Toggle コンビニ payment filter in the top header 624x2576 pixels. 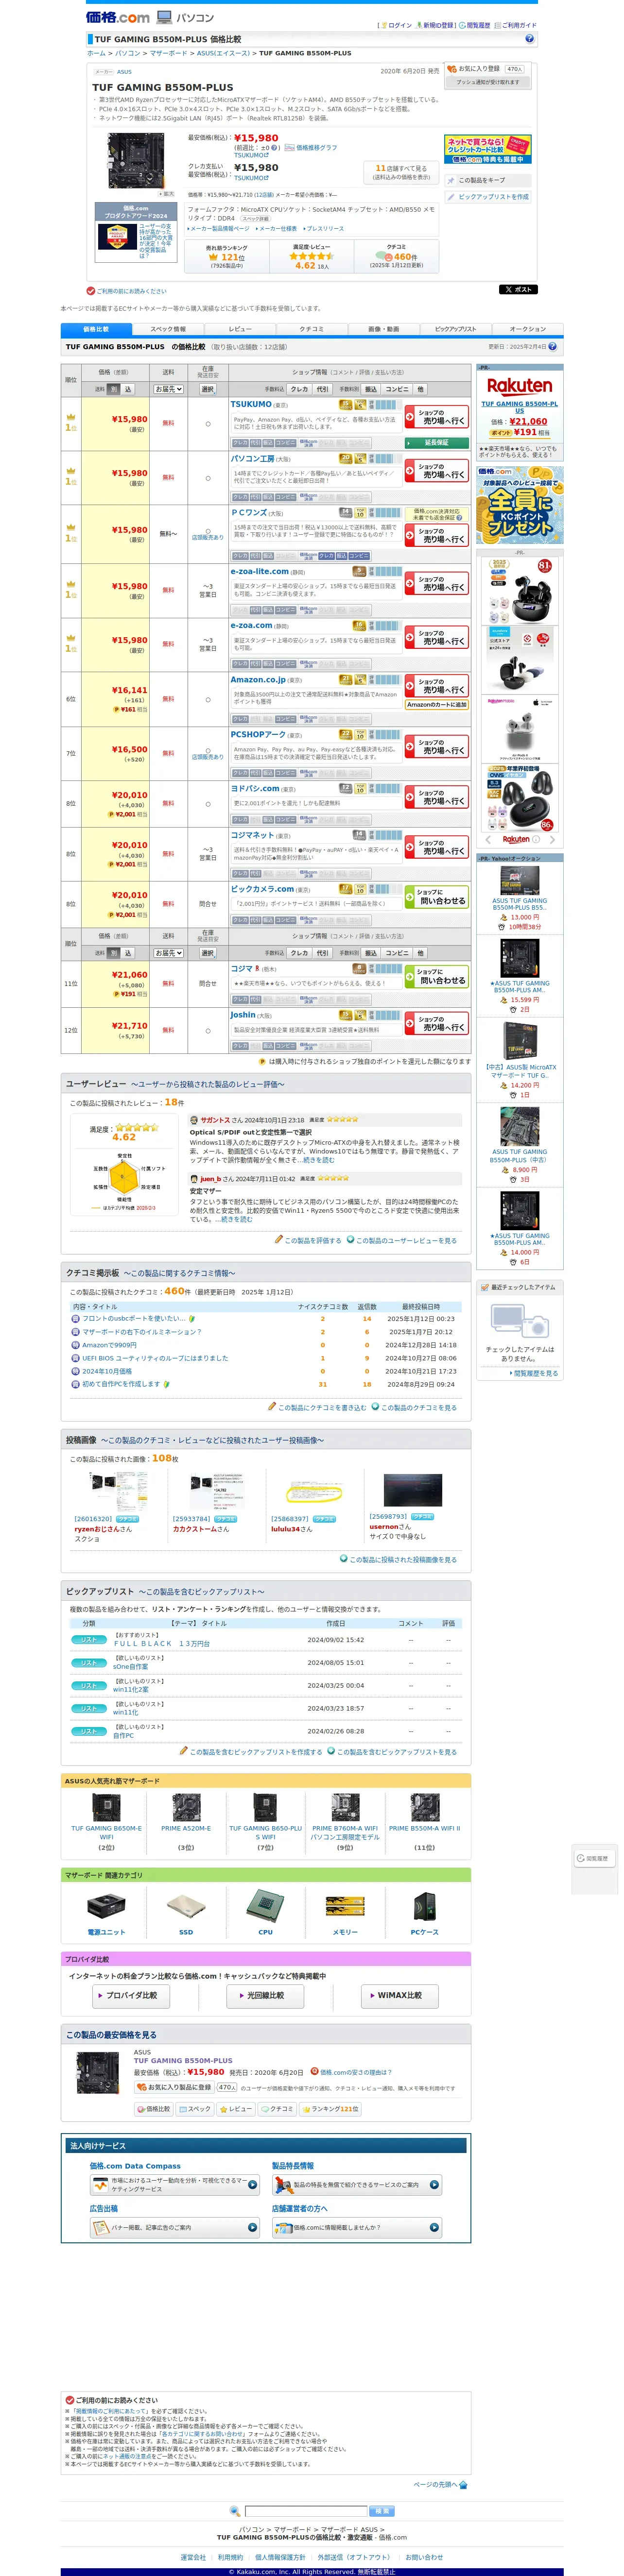[x=397, y=389]
